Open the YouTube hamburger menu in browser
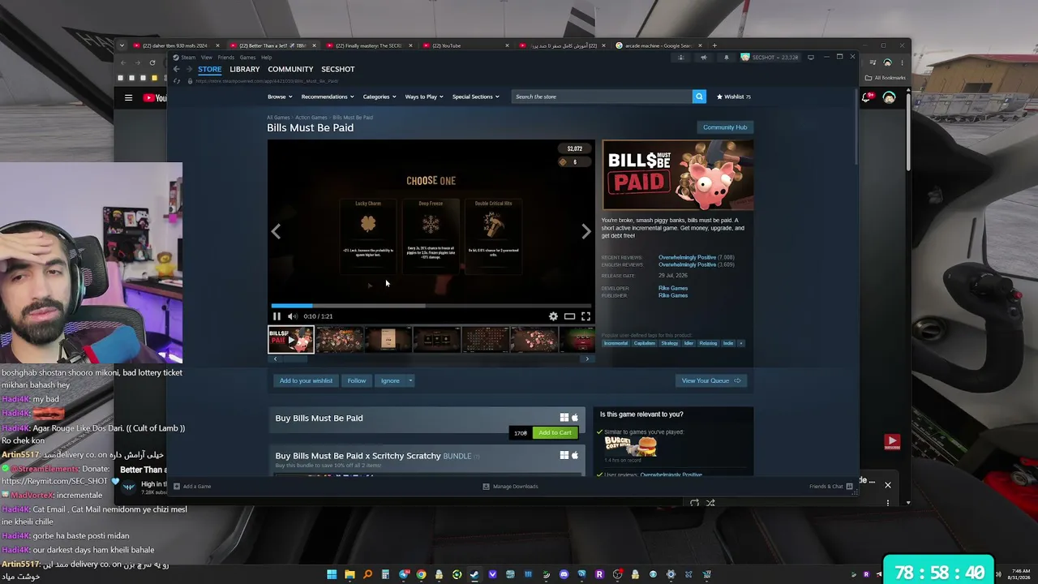The height and width of the screenshot is (584, 1038). pyautogui.click(x=128, y=98)
